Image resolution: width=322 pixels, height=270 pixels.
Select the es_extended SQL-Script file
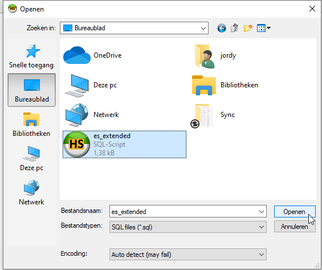(124, 144)
